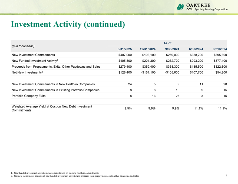Click the Portfolio Company Exits row label
This screenshot has width=238, height=184.
coord(29,96)
